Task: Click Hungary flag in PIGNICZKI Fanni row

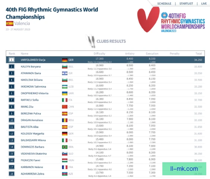Action: [65, 160]
